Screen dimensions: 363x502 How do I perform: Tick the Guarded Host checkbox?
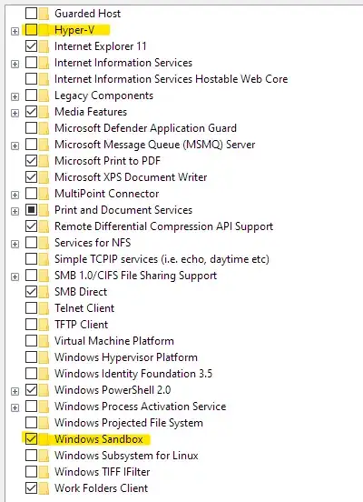tap(32, 14)
